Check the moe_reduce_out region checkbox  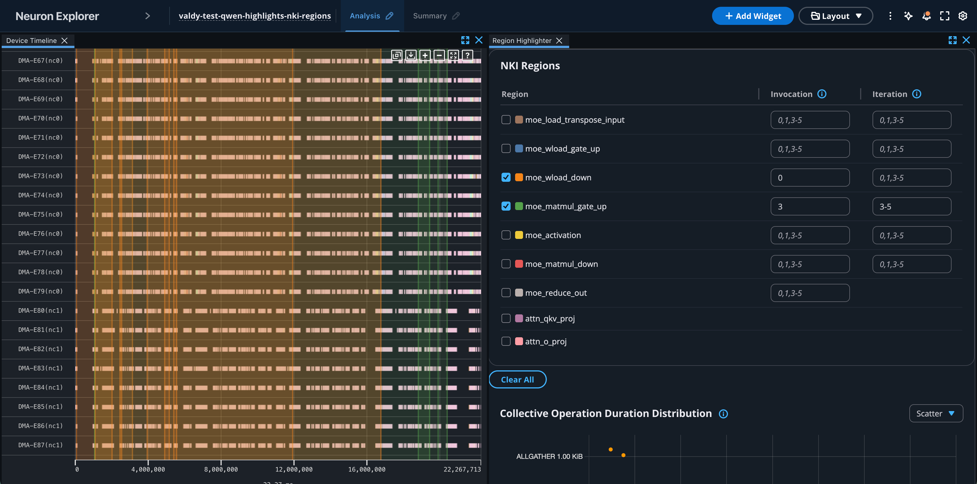(x=506, y=292)
